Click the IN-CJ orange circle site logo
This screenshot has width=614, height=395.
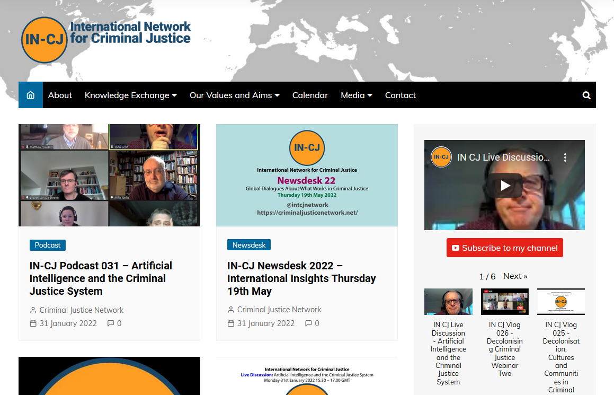pos(45,40)
